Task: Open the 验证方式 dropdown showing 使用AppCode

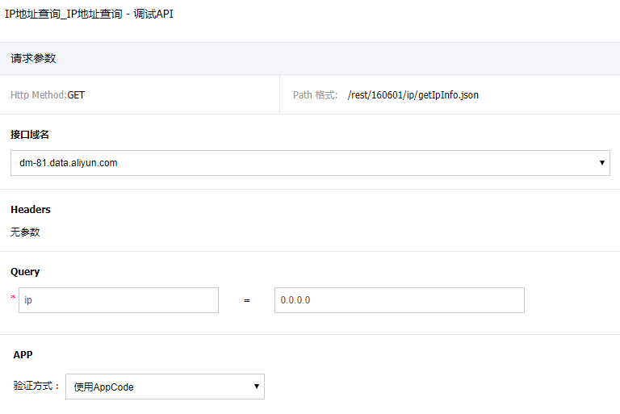Action: [x=165, y=387]
